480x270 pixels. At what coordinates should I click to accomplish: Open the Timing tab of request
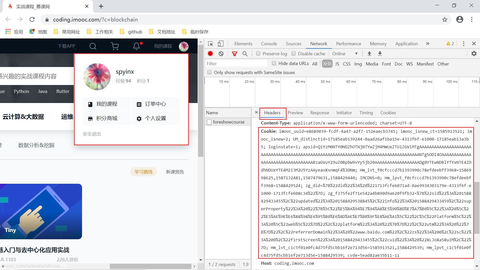pyautogui.click(x=366, y=113)
